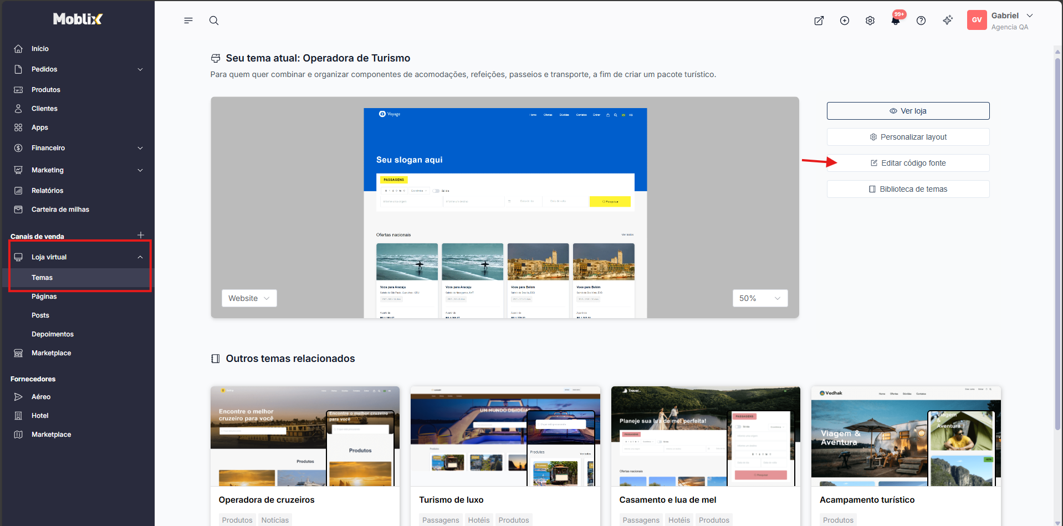Click the circular plus icon in the top toolbar

pyautogui.click(x=845, y=21)
